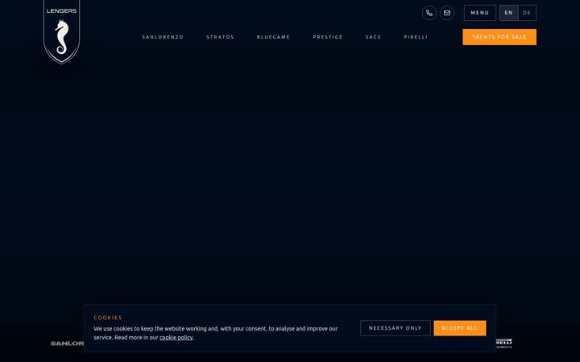The width and height of the screenshot is (580, 362).
Task: Click the Pirelli brand logo at bottom
Action: (x=504, y=343)
